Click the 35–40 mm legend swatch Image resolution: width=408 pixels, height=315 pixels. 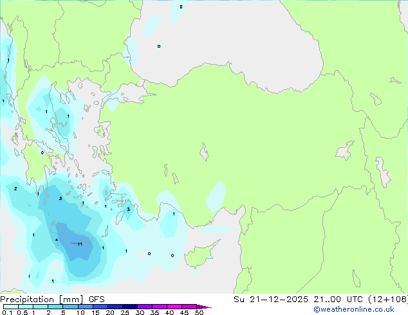point(160,307)
